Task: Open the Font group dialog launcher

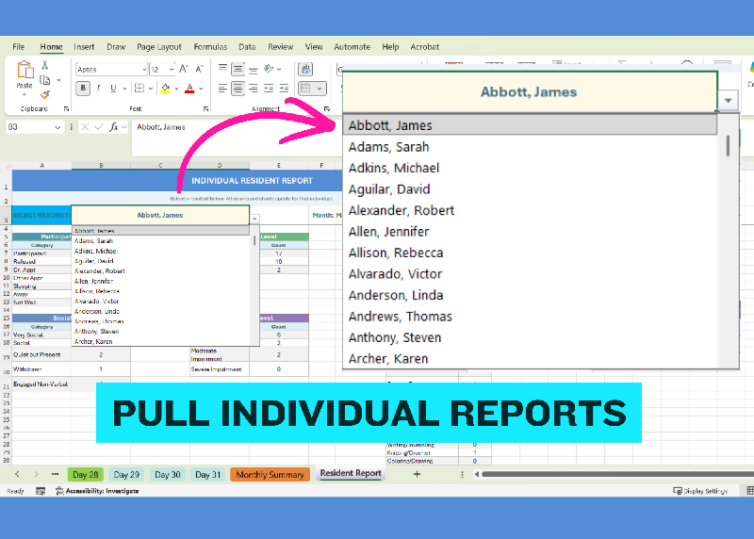Action: 205,109
